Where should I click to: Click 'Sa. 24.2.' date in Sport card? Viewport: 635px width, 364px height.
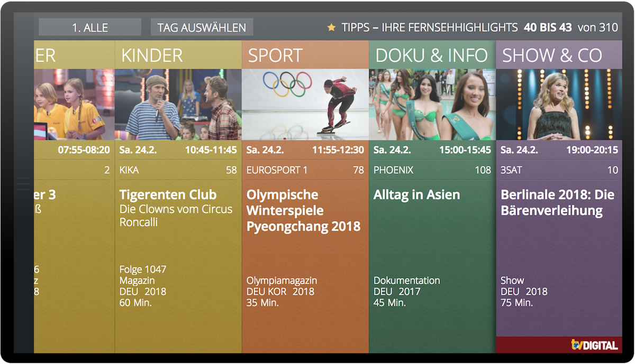(x=265, y=150)
